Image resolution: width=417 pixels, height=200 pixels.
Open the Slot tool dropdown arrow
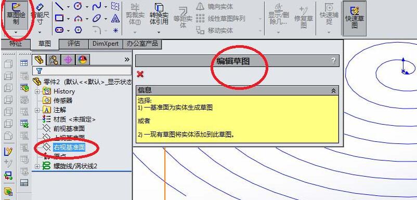coord(68,31)
